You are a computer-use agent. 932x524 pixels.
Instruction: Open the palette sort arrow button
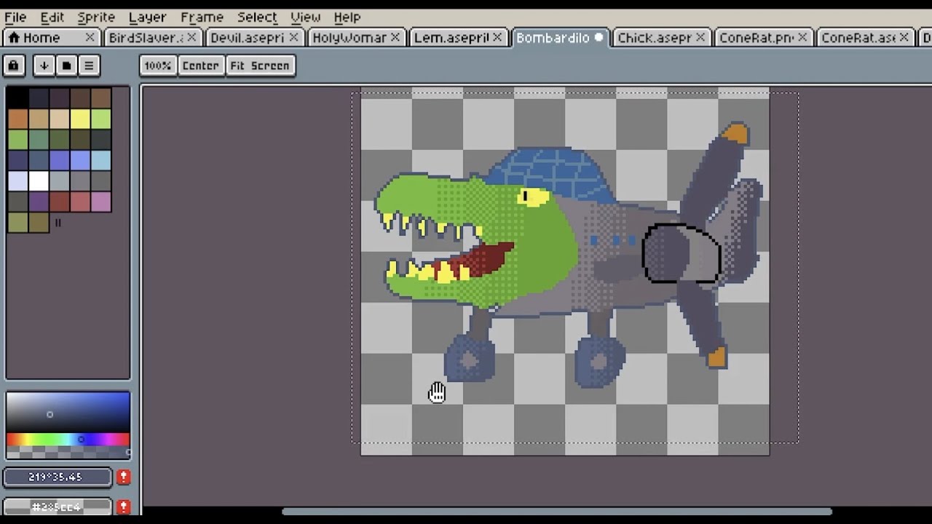pyautogui.click(x=44, y=65)
